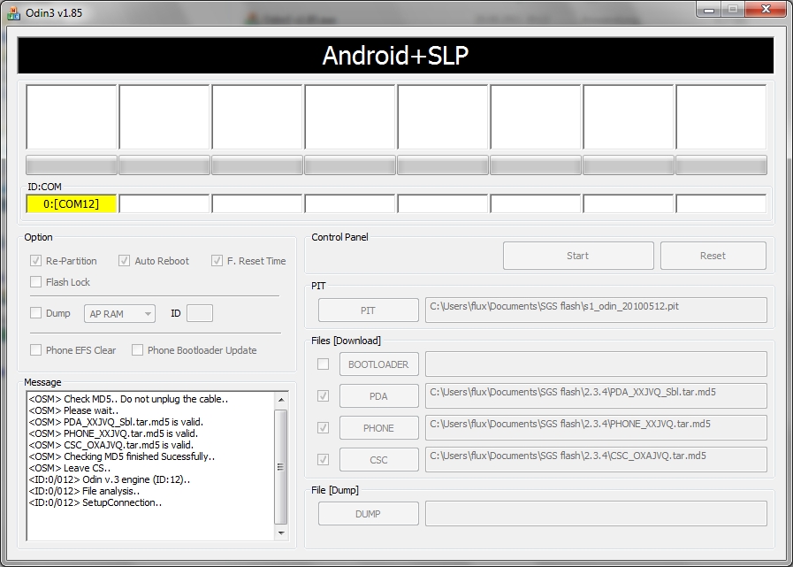Click the CSC file path field
Screen dimensions: 793x567
pyautogui.click(x=596, y=460)
